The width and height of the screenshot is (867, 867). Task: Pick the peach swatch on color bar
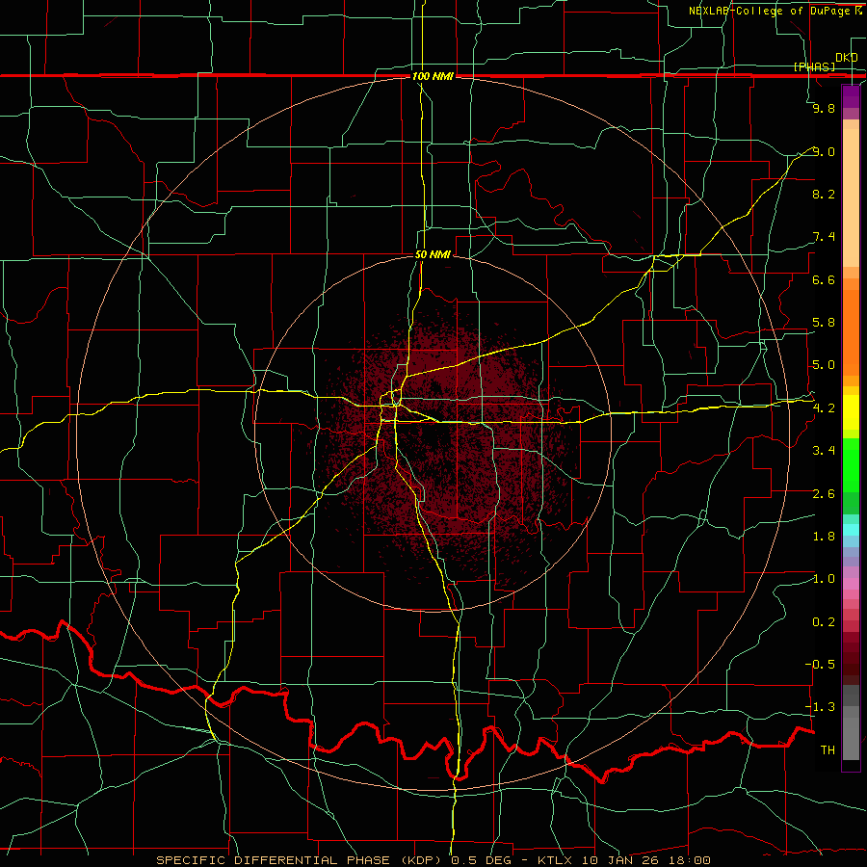(x=851, y=199)
